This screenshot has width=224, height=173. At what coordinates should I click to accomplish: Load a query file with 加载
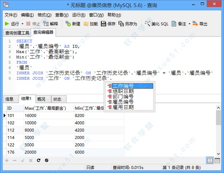click(x=91, y=24)
